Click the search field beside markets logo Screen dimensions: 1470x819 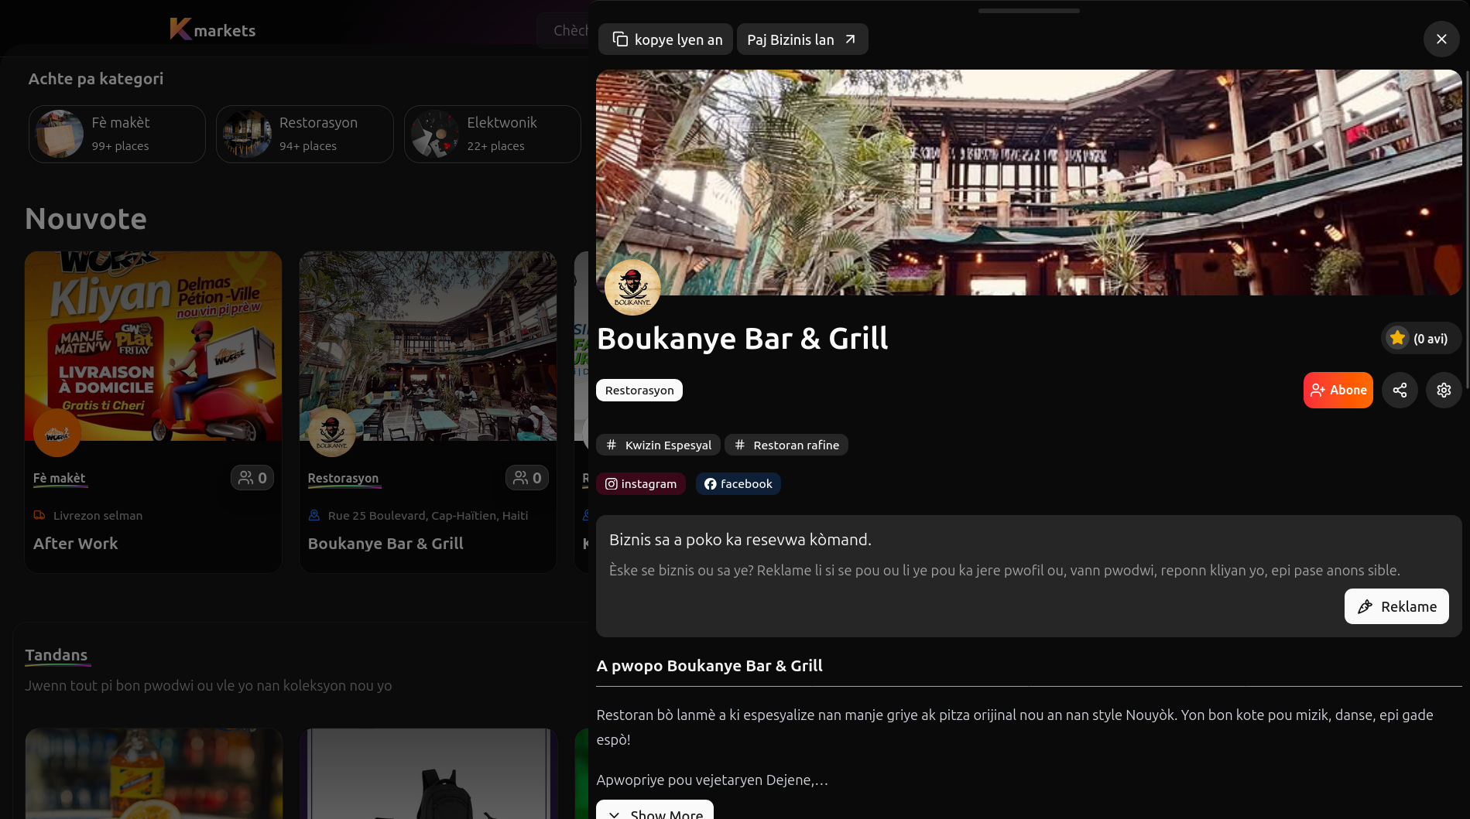[x=564, y=30]
